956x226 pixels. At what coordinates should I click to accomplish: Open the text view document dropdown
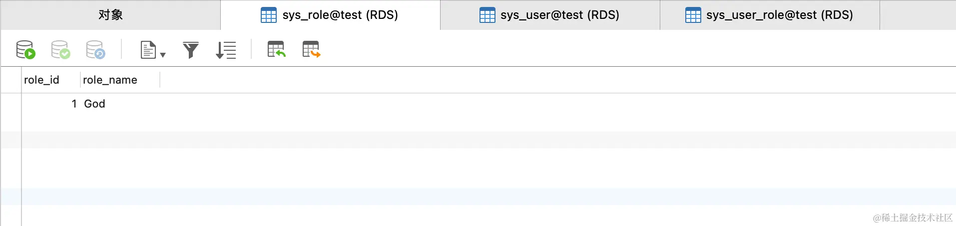coord(152,50)
